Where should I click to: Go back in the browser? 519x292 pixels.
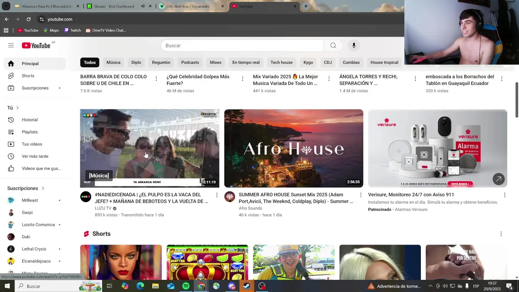tap(6, 19)
